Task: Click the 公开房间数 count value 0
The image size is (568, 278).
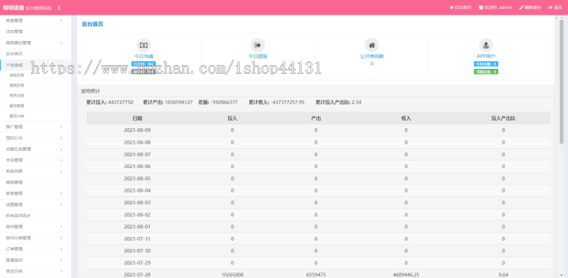Action: [372, 64]
